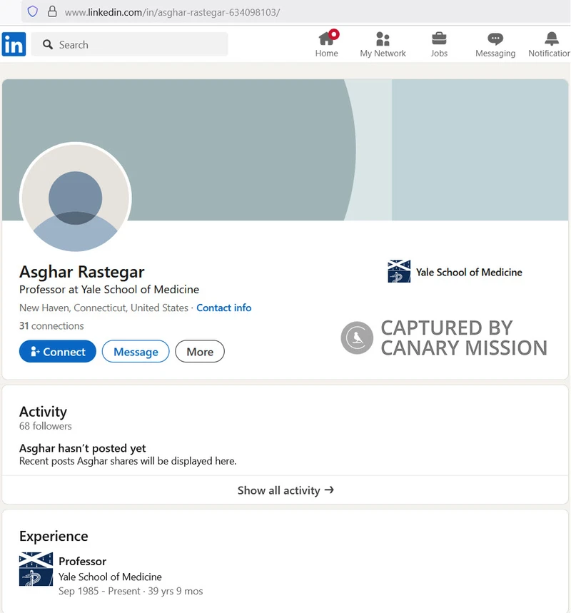Click the Yale logo in Experience section
This screenshot has height=613, width=571.
[36, 569]
